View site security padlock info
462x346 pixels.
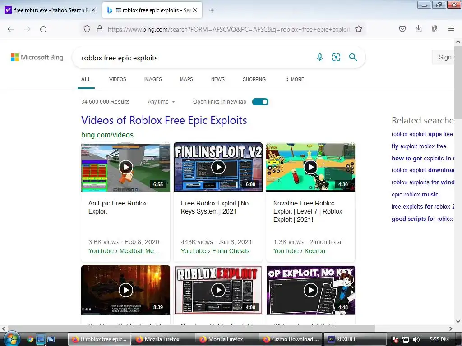click(100, 29)
